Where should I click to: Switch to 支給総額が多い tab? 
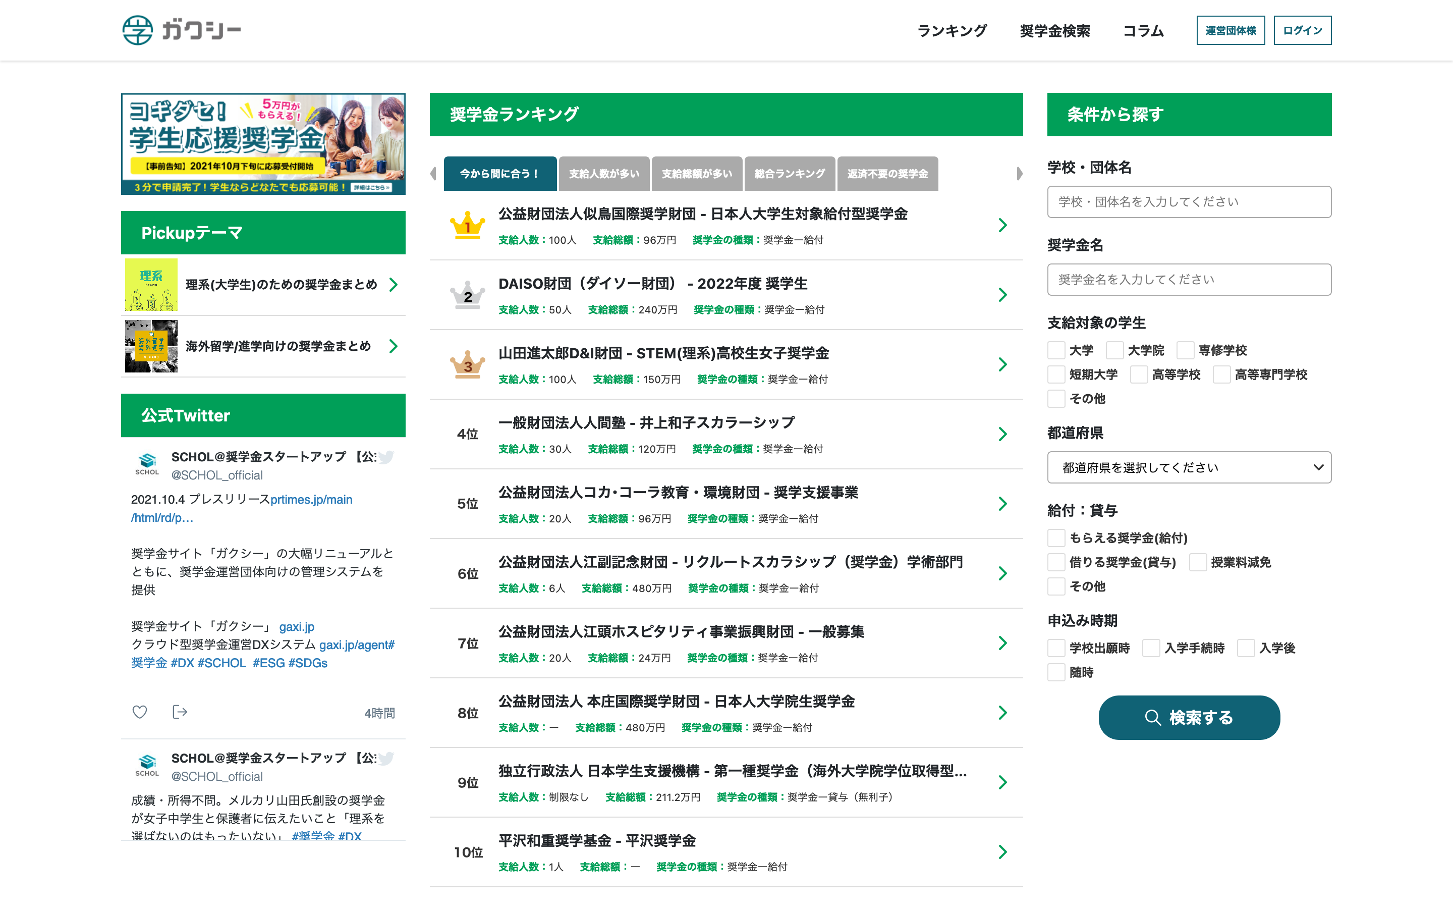[x=697, y=174]
